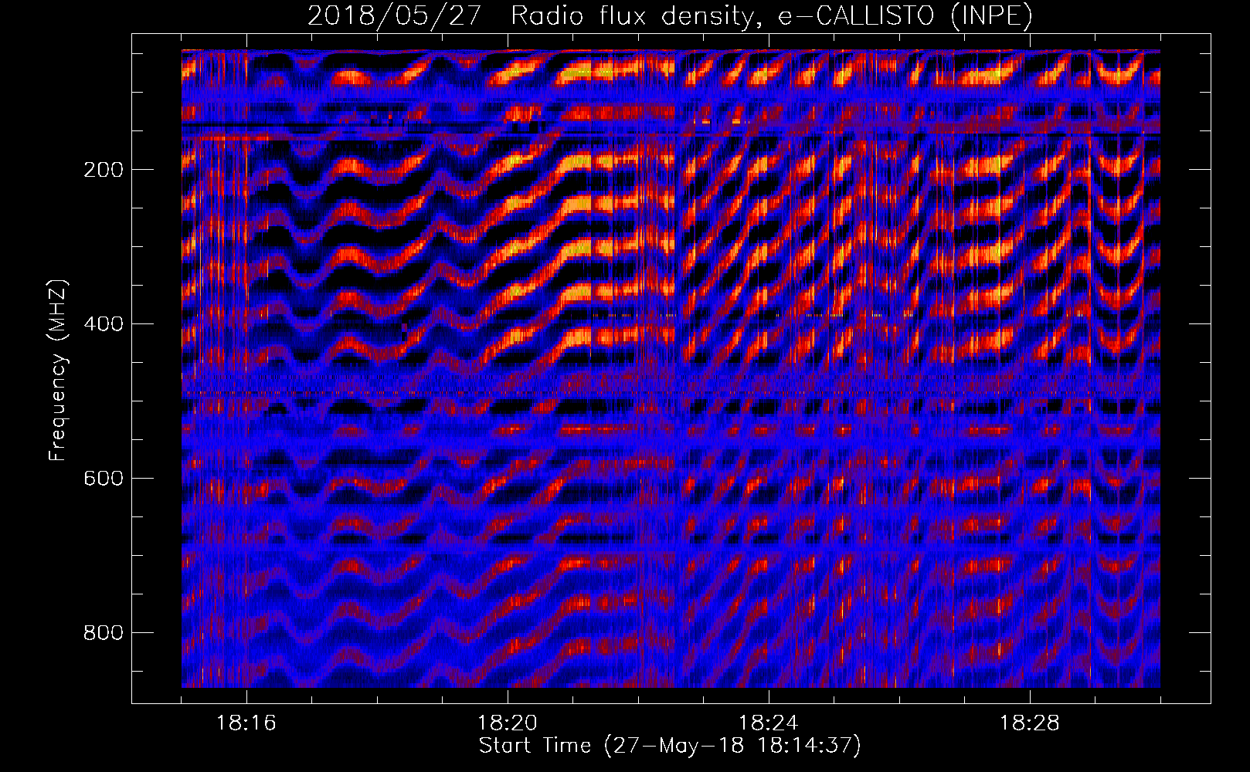The height and width of the screenshot is (772, 1250).
Task: Click the 'Start Time (27-May-18 18:14:37)' label
Action: click(x=670, y=746)
